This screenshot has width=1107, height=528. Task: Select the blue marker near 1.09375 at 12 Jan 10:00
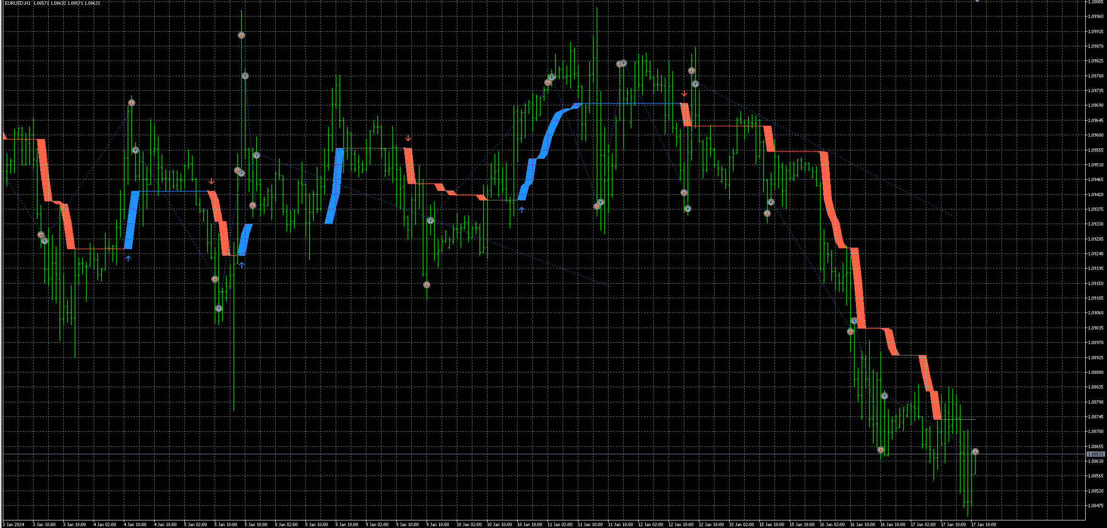(x=688, y=209)
